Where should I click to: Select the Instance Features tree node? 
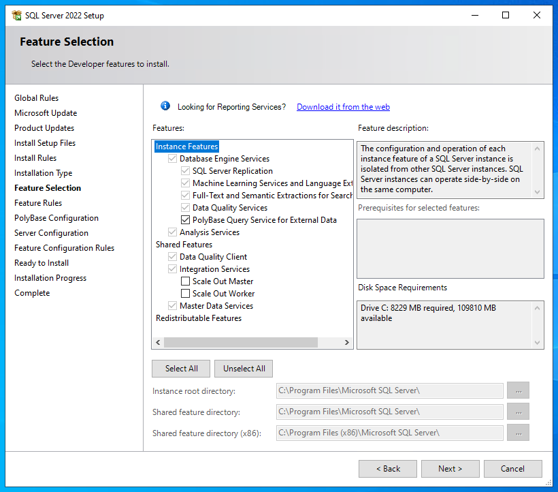187,147
